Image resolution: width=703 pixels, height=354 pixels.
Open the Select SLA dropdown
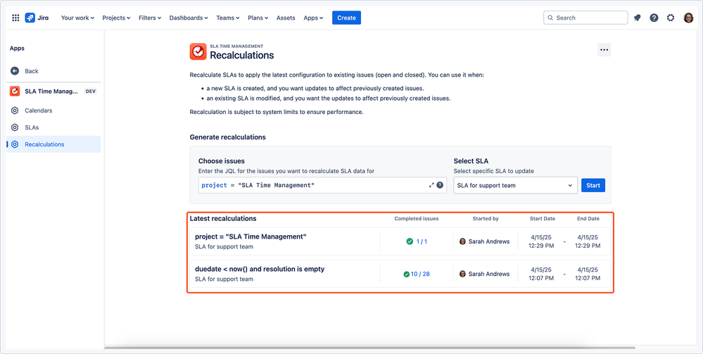click(x=515, y=186)
